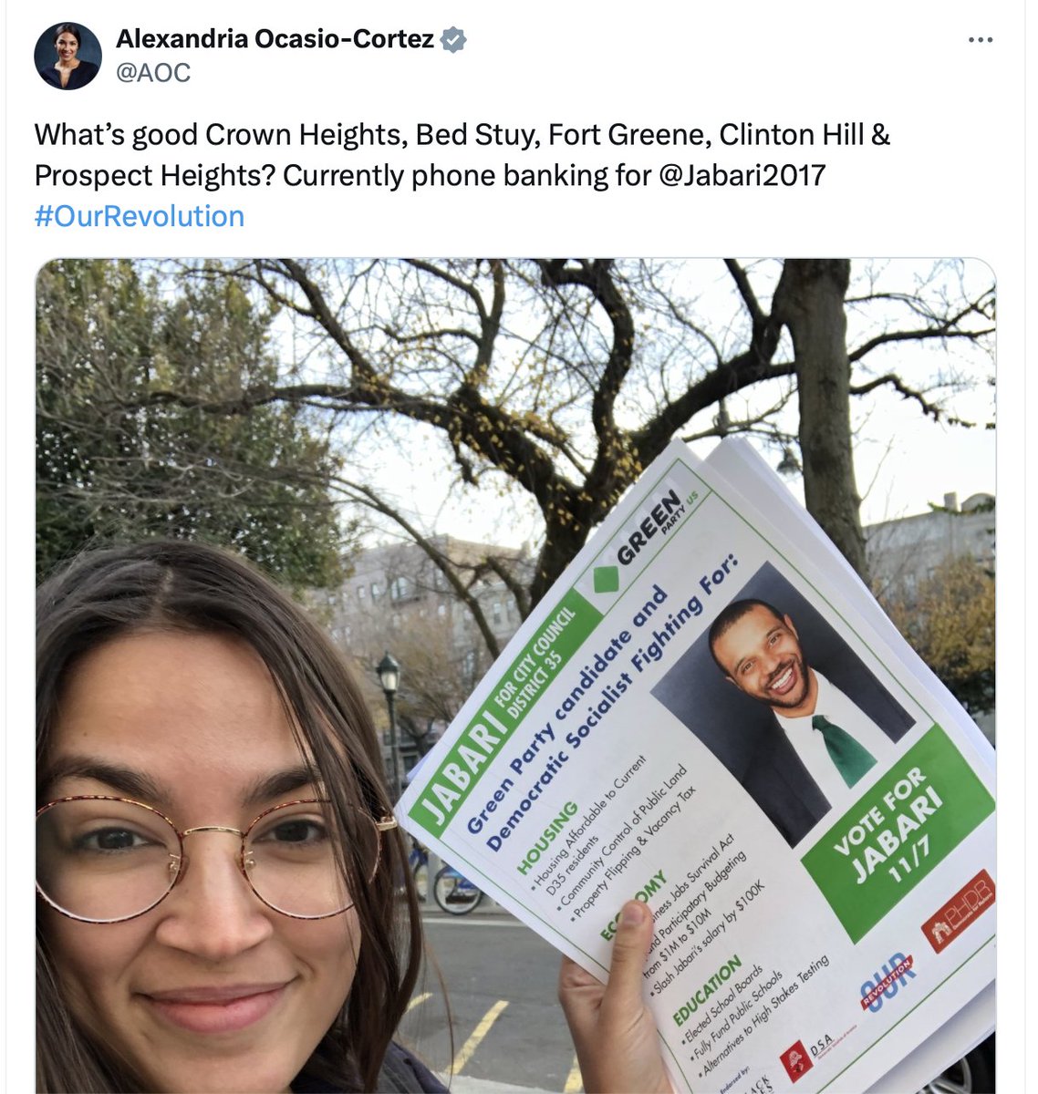
Task: Click the EDUCATION heading on the flyer
Action: 709,989
